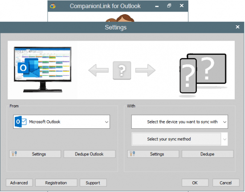This screenshot has height=192, width=245.
Task: Click the 'From' group label
Action: (x=14, y=106)
